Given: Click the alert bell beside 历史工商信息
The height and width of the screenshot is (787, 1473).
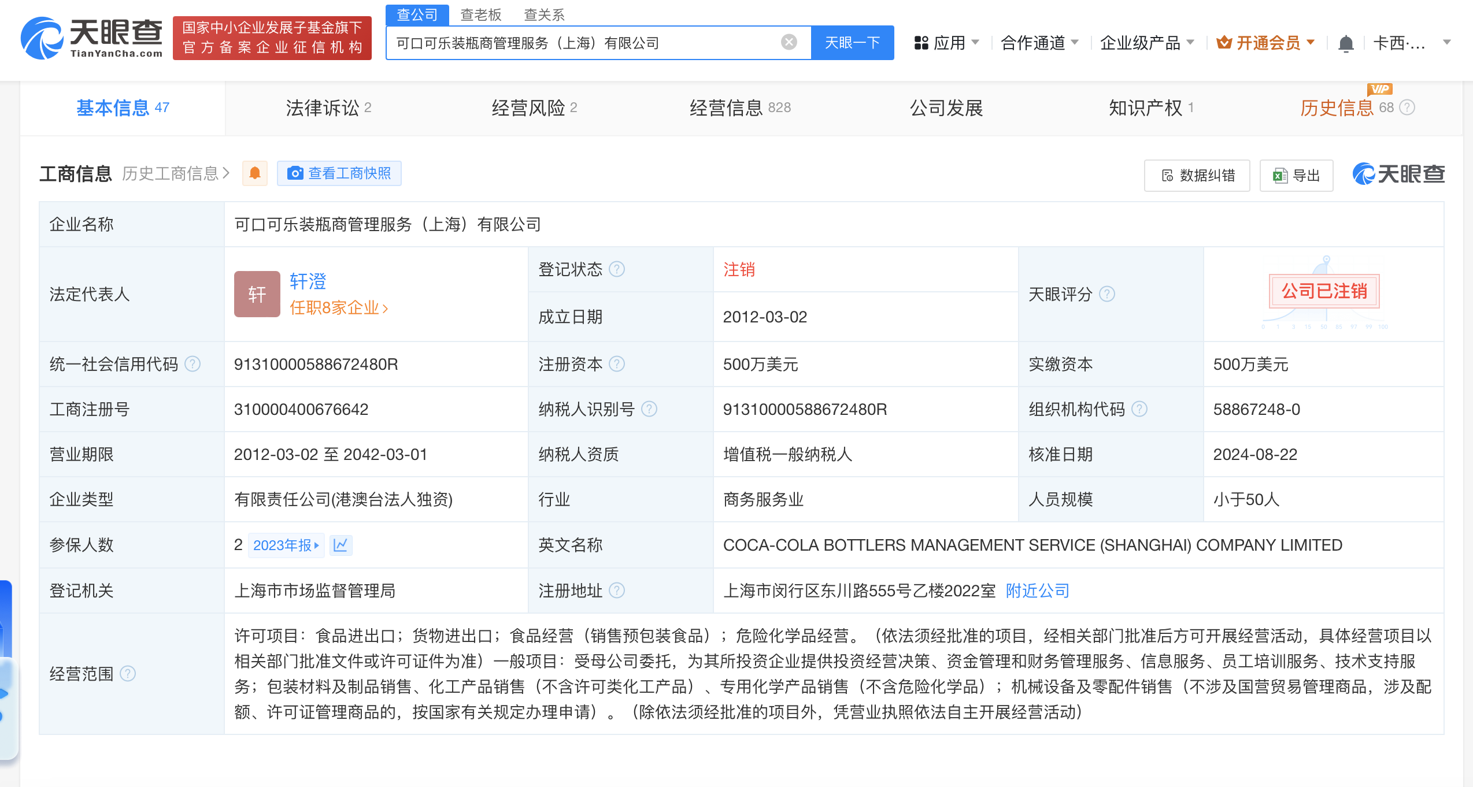Looking at the screenshot, I should (x=254, y=173).
